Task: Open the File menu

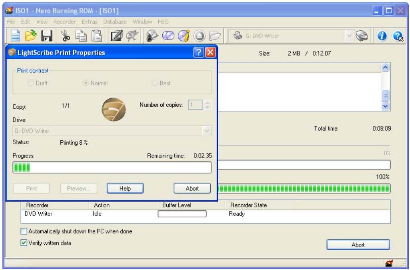Action: (x=11, y=22)
